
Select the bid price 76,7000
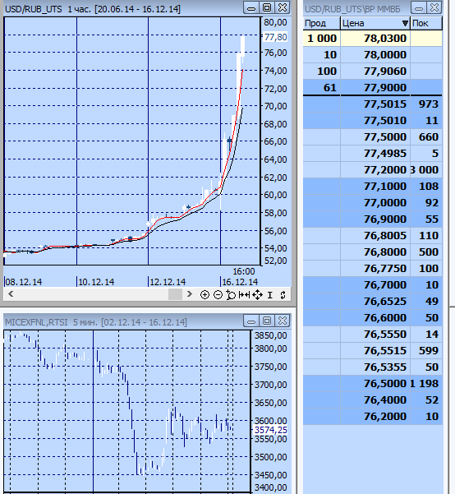click(385, 284)
